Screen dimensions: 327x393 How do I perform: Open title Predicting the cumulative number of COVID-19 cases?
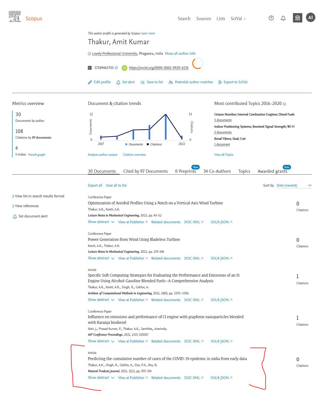pos(167,359)
